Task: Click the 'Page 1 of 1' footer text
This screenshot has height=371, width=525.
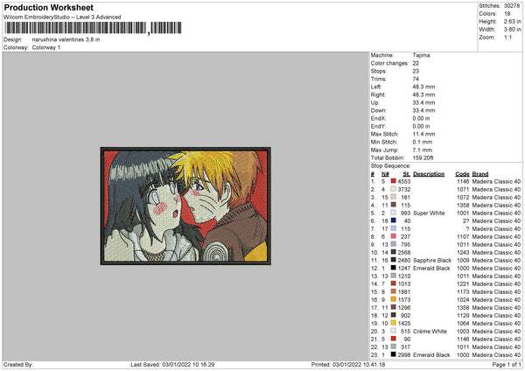Action: pyautogui.click(x=507, y=364)
